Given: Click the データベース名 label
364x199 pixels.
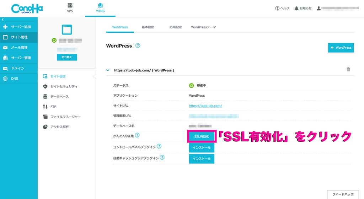Looking at the screenshot, I should click(x=123, y=126).
